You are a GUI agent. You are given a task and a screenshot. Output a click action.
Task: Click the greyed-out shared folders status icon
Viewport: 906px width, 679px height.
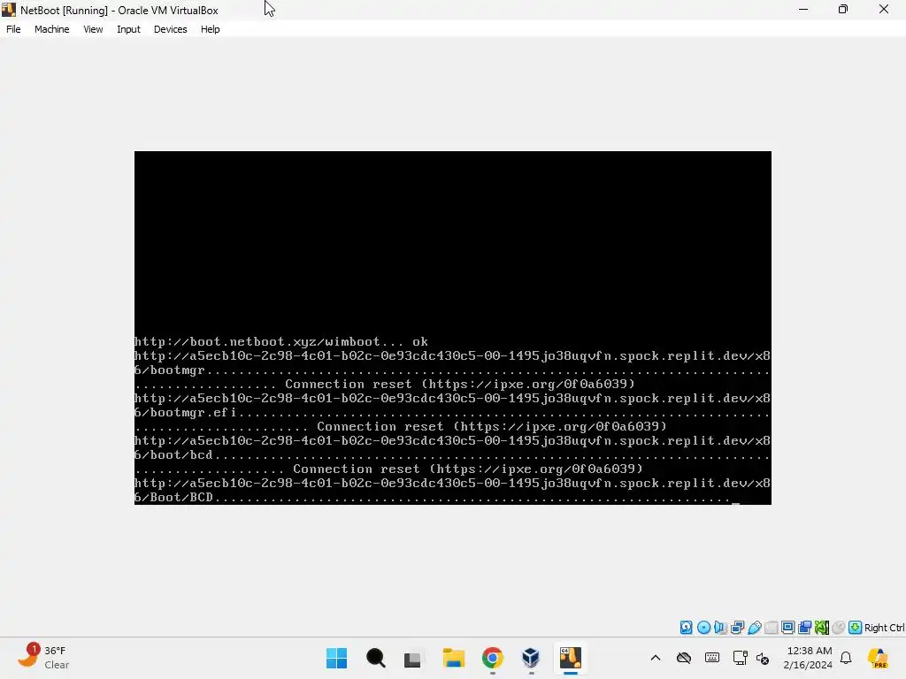[771, 628]
